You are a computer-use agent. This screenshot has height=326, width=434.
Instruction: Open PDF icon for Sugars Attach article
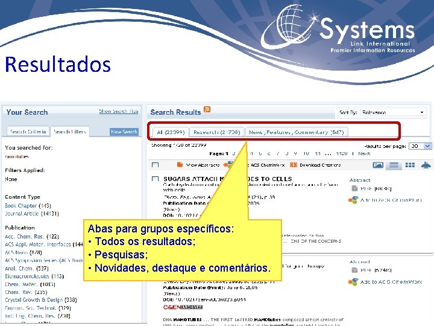(x=354, y=188)
